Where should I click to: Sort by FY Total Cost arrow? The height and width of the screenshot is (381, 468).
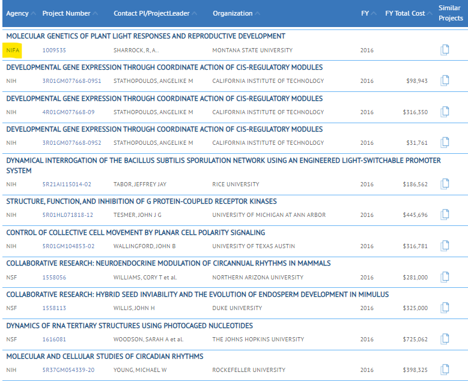[430, 13]
